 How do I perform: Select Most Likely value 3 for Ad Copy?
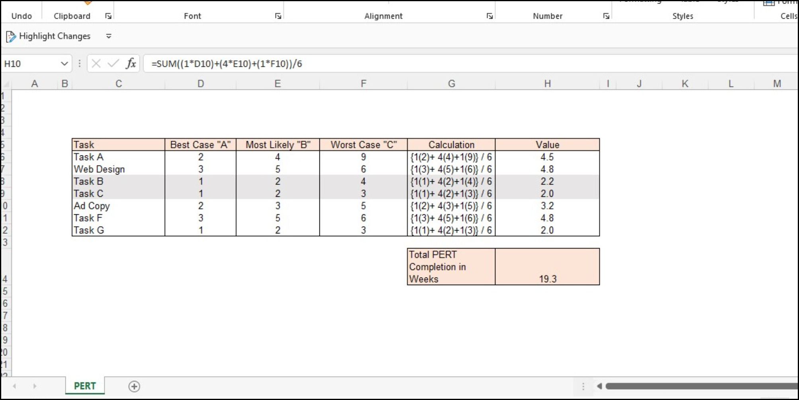pyautogui.click(x=278, y=206)
